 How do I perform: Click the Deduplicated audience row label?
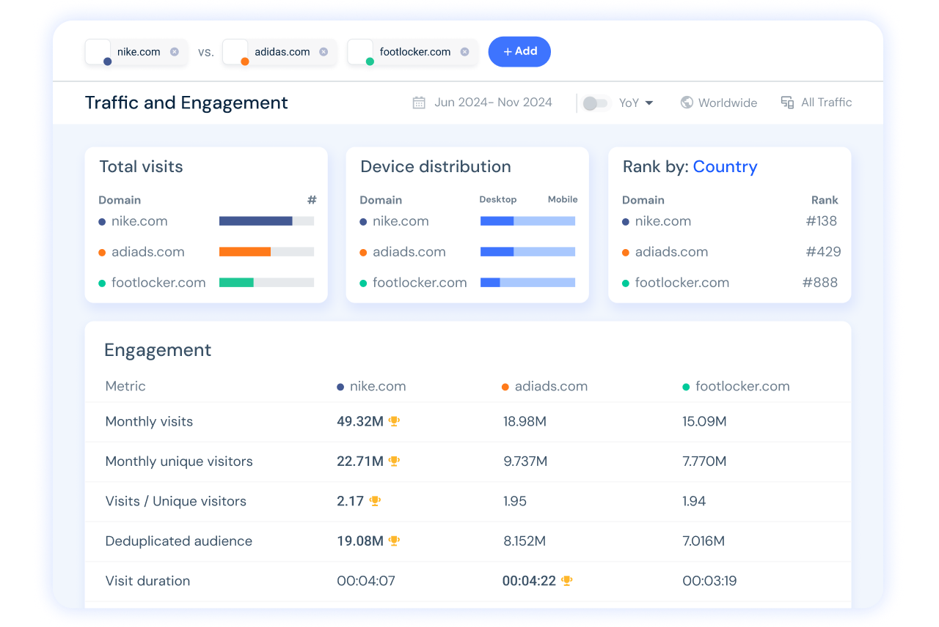coord(179,541)
